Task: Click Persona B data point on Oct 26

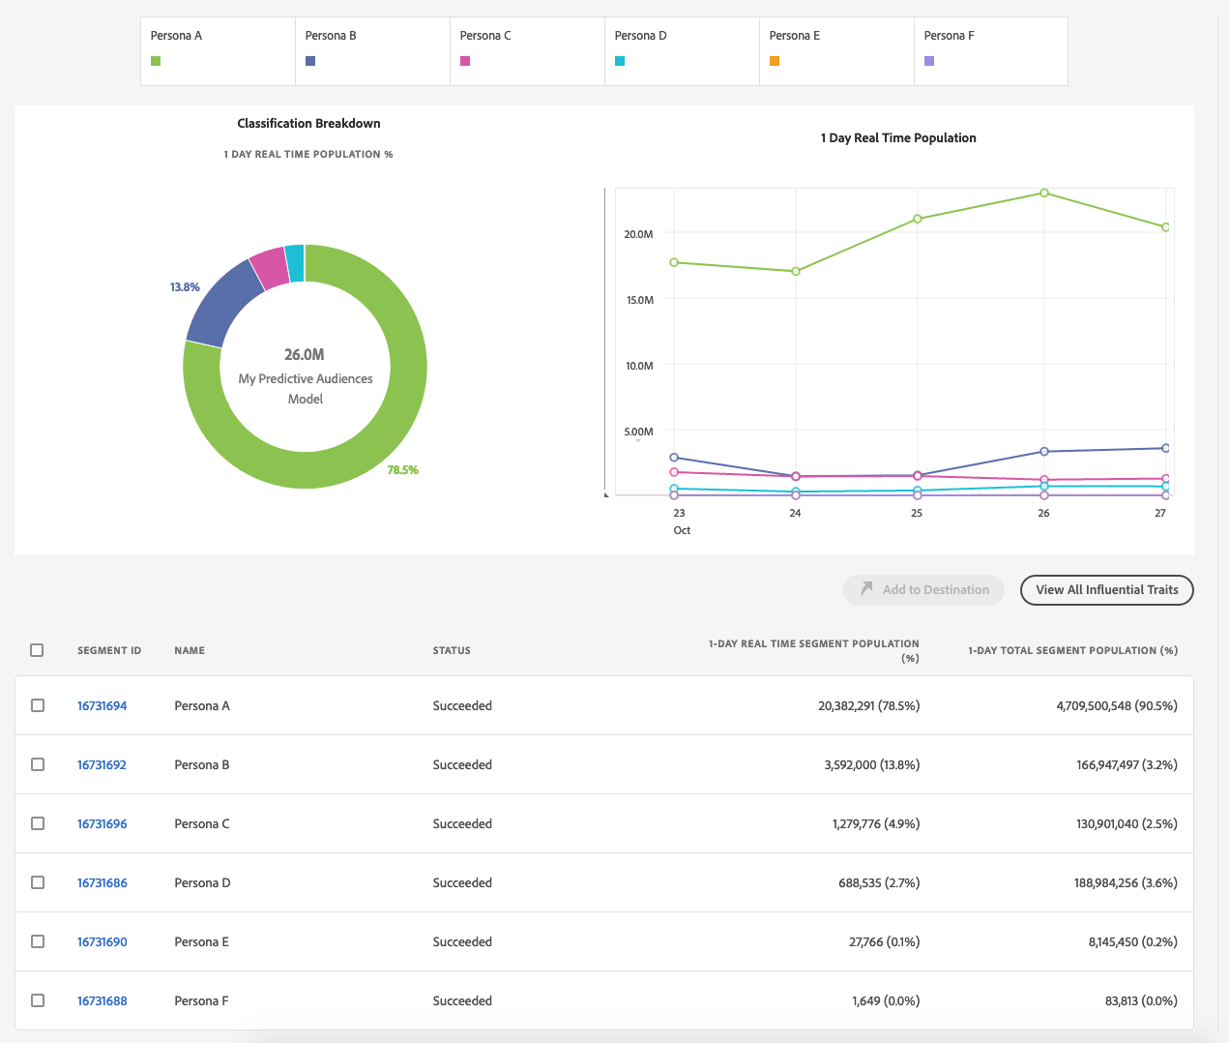Action: (1044, 452)
